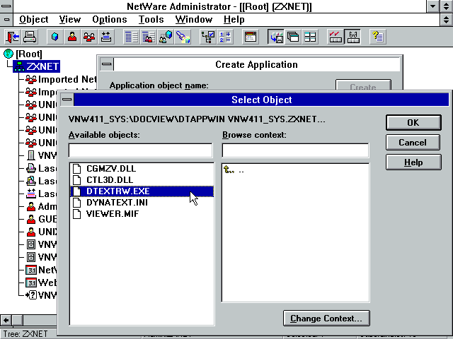Image resolution: width=453 pixels, height=339 pixels.
Task: Open the document window control menu box
Action: (6, 20)
